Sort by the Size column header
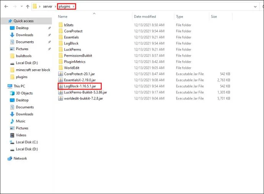Viewport: 264px width, 194px height. (214, 16)
